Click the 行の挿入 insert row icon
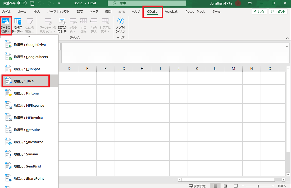Screen dimensions: 291x188 [x=94, y=26]
